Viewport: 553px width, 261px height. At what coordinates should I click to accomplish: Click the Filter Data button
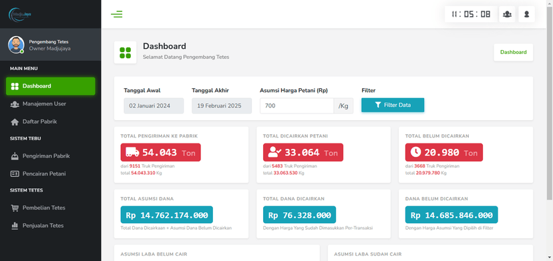(393, 105)
